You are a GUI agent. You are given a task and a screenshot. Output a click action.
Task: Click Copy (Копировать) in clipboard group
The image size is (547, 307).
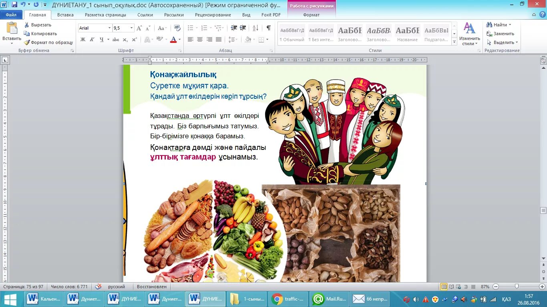pyautogui.click(x=40, y=34)
